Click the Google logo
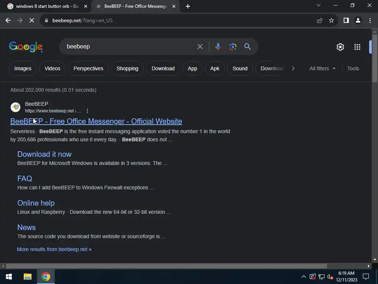This screenshot has height=284, width=378. 26,47
